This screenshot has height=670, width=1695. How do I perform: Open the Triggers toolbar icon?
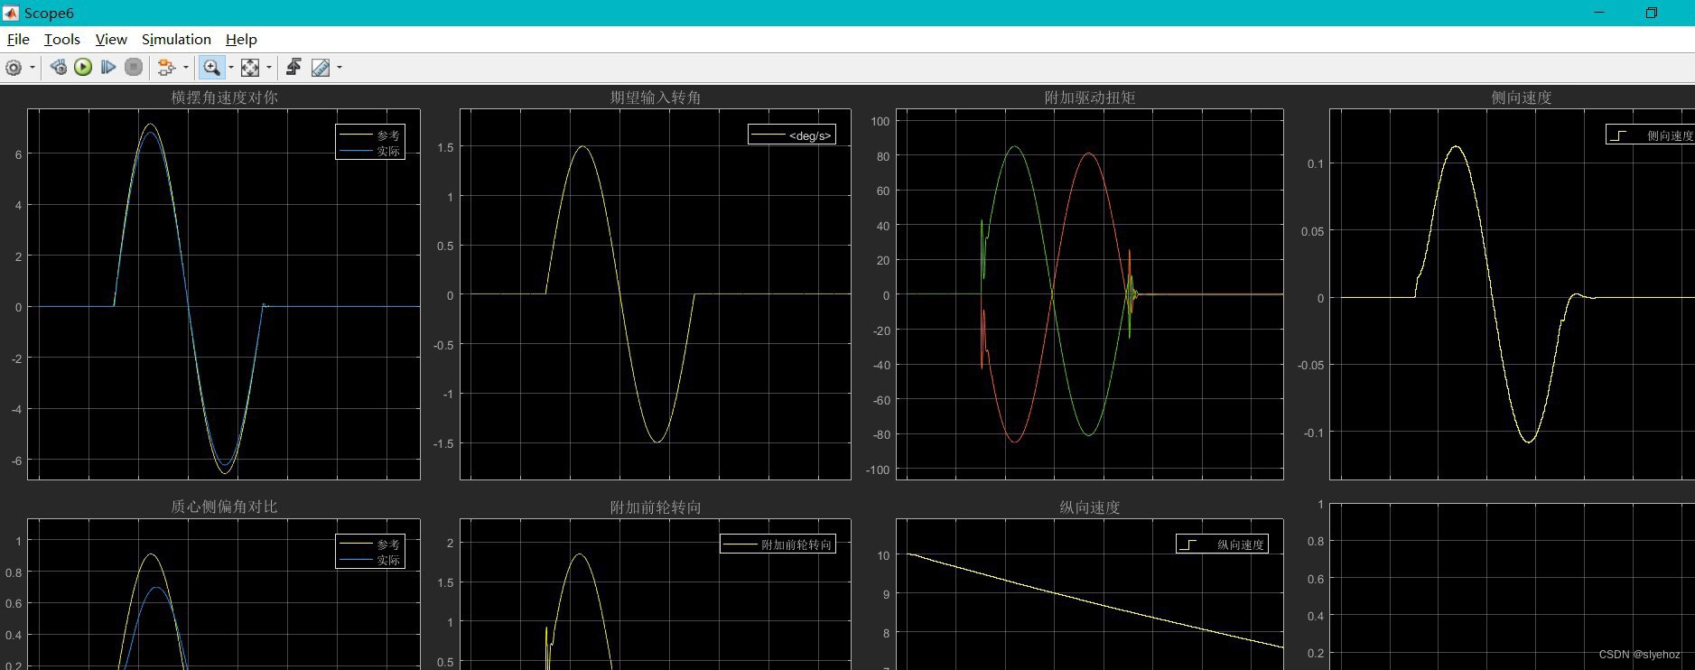293,68
